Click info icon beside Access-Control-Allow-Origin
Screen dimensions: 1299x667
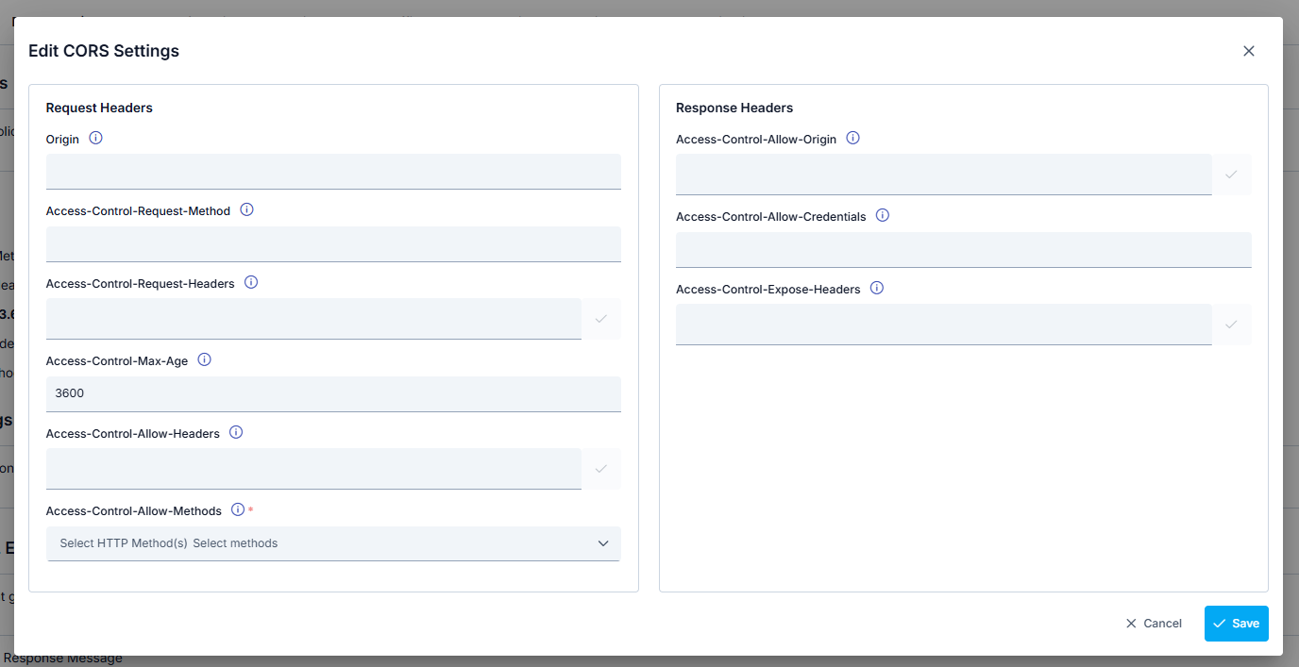click(x=852, y=138)
